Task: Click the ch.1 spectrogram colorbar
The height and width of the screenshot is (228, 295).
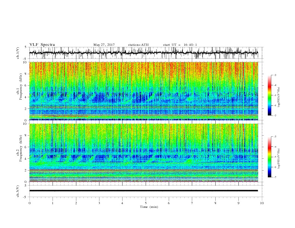Action: pos(269,95)
